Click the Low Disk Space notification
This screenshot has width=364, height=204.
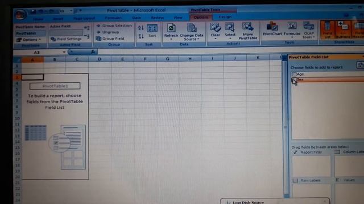(275, 201)
